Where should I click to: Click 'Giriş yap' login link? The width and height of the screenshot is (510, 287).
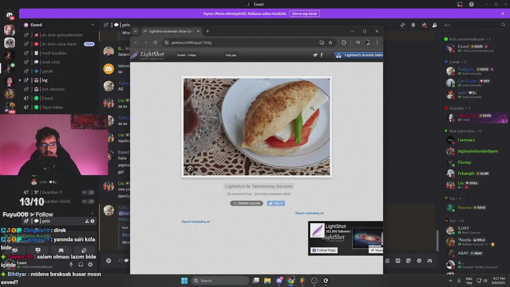pyautogui.click(x=231, y=55)
